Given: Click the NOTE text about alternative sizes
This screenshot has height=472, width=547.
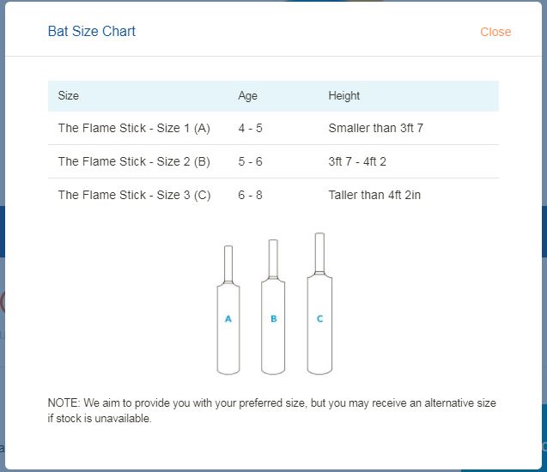Looking at the screenshot, I should (271, 410).
